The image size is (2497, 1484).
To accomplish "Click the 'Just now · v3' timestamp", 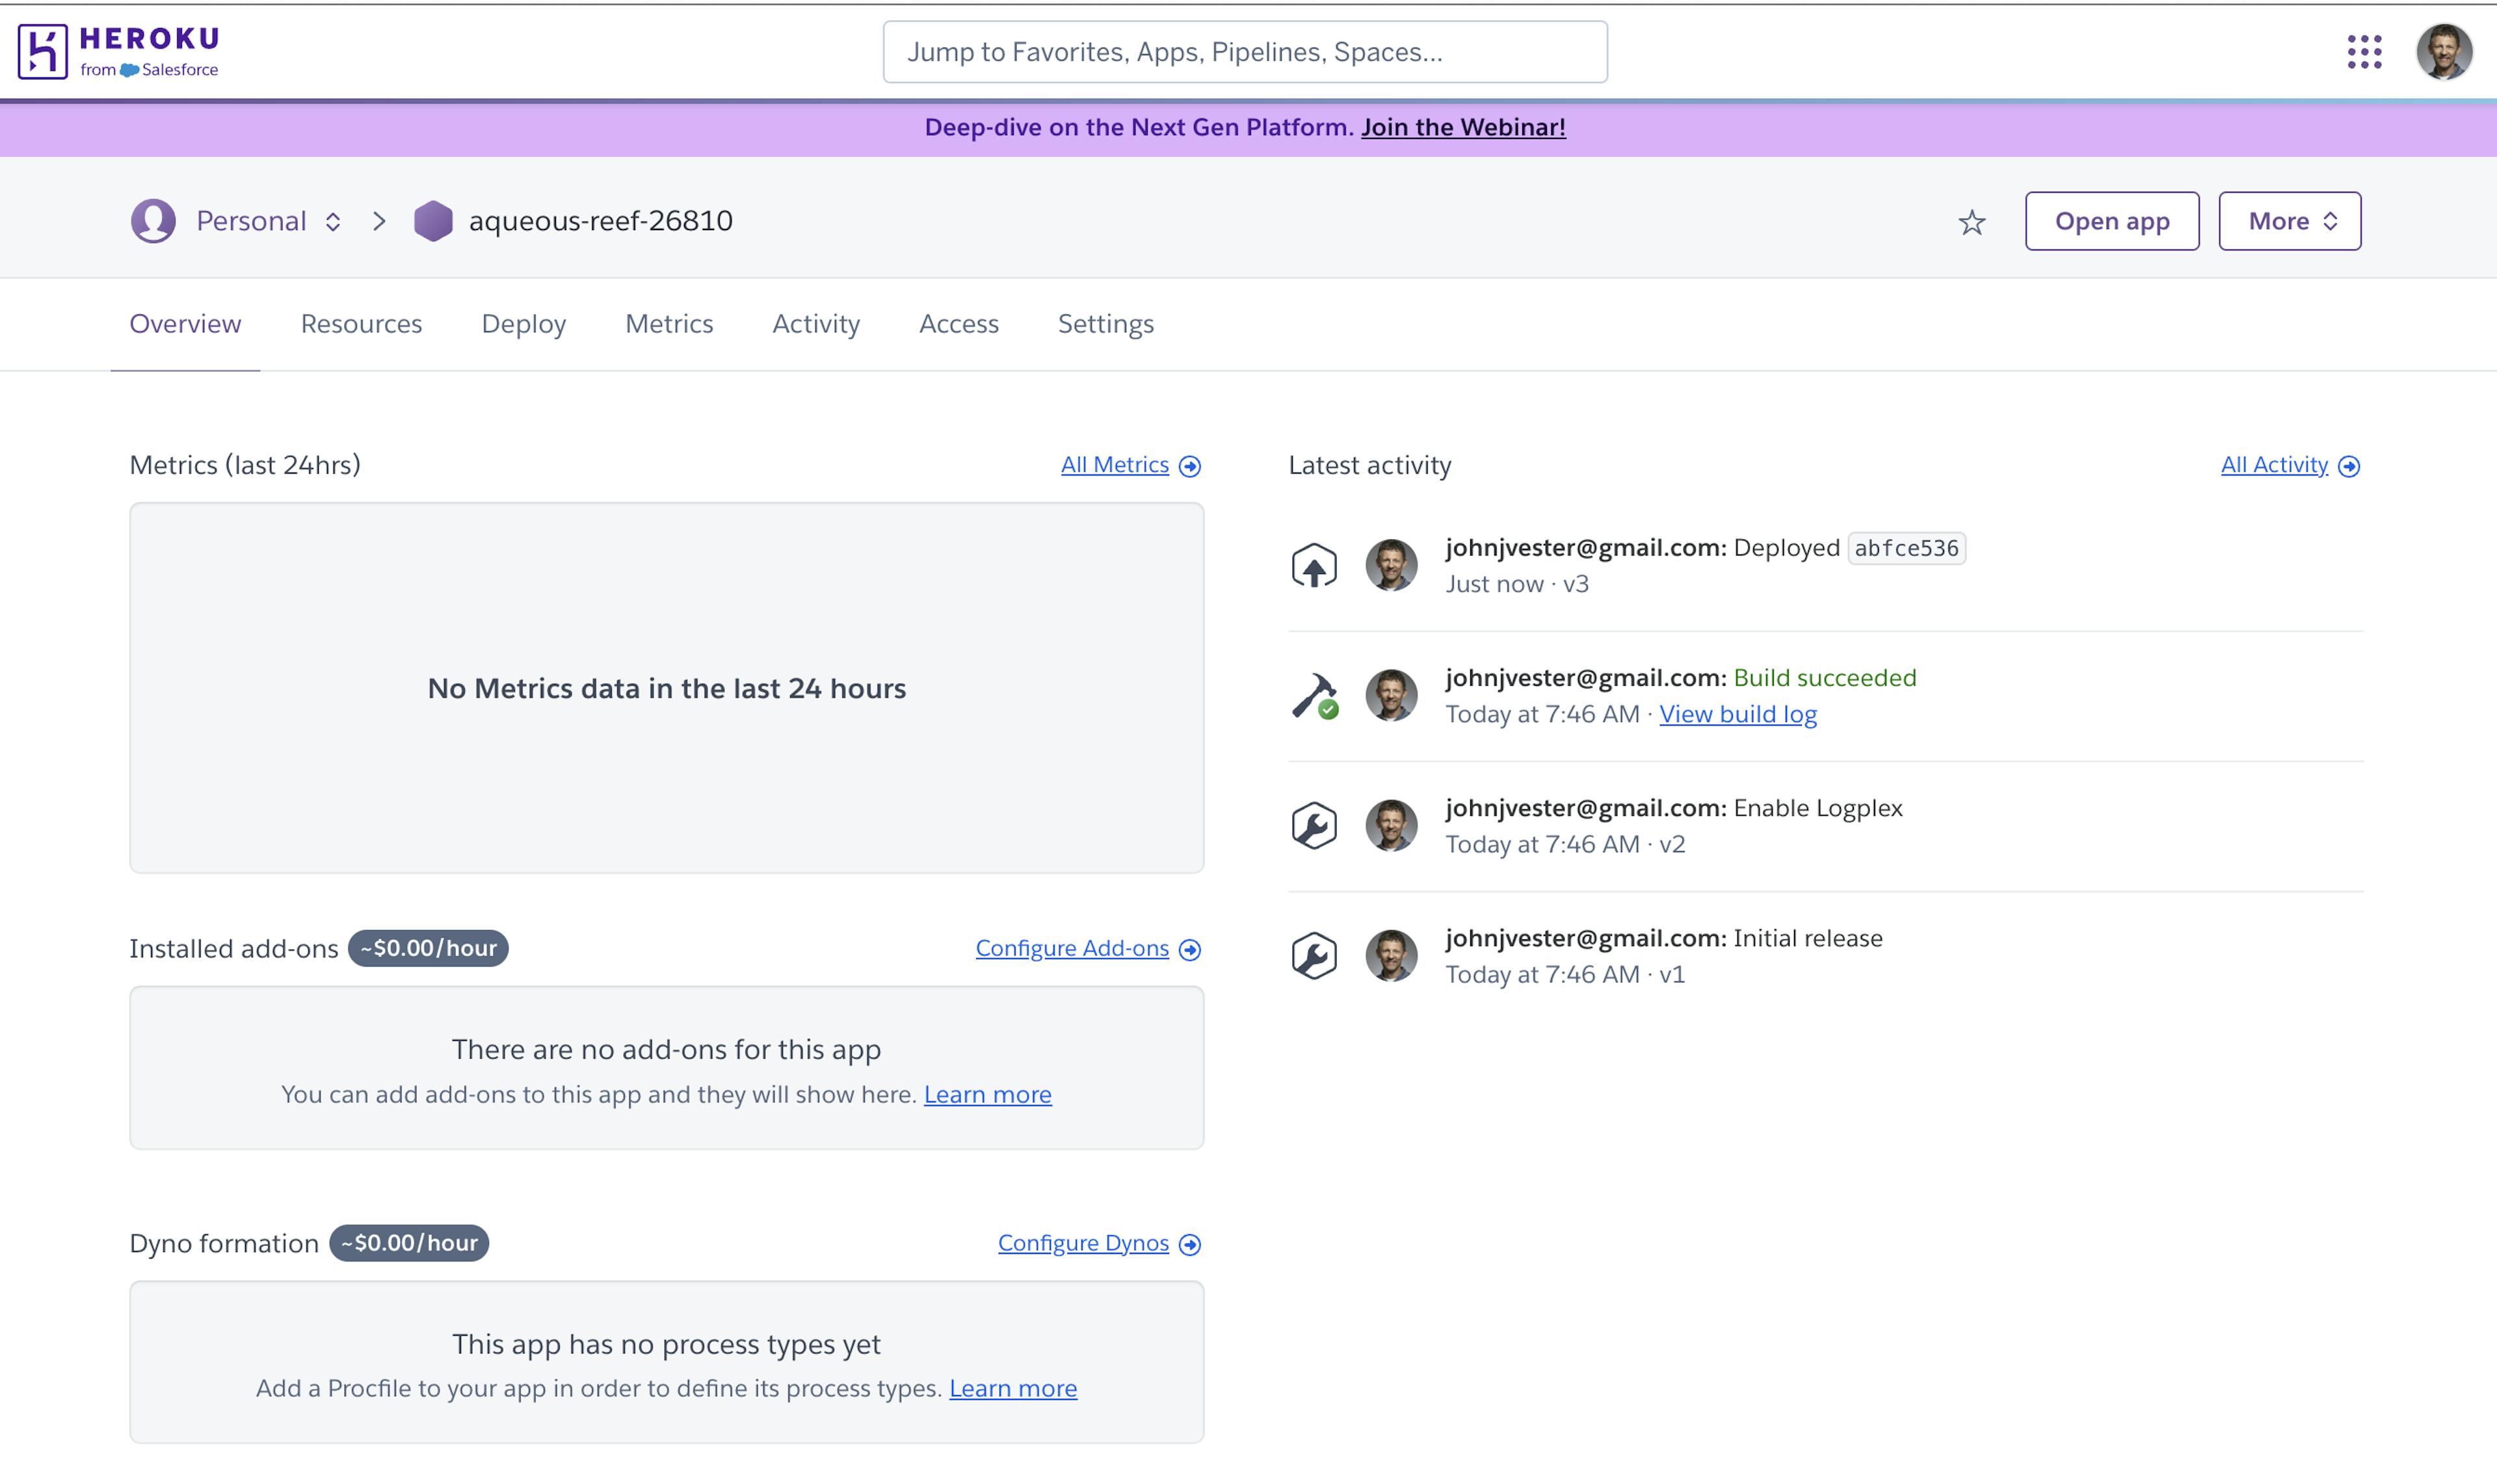I will pyautogui.click(x=1516, y=584).
